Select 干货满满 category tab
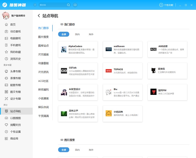Image resolution: width=196 pixels, height=158 pixels. 43,116
